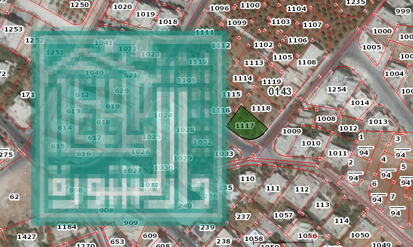Screen dimensions: 413x247
Task: Select the parcel labeled 1119
Action: click(x=272, y=81)
